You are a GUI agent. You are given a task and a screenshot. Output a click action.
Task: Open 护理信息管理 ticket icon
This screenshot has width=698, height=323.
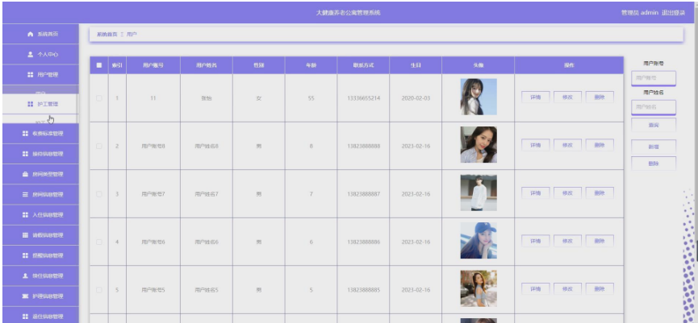coord(25,296)
